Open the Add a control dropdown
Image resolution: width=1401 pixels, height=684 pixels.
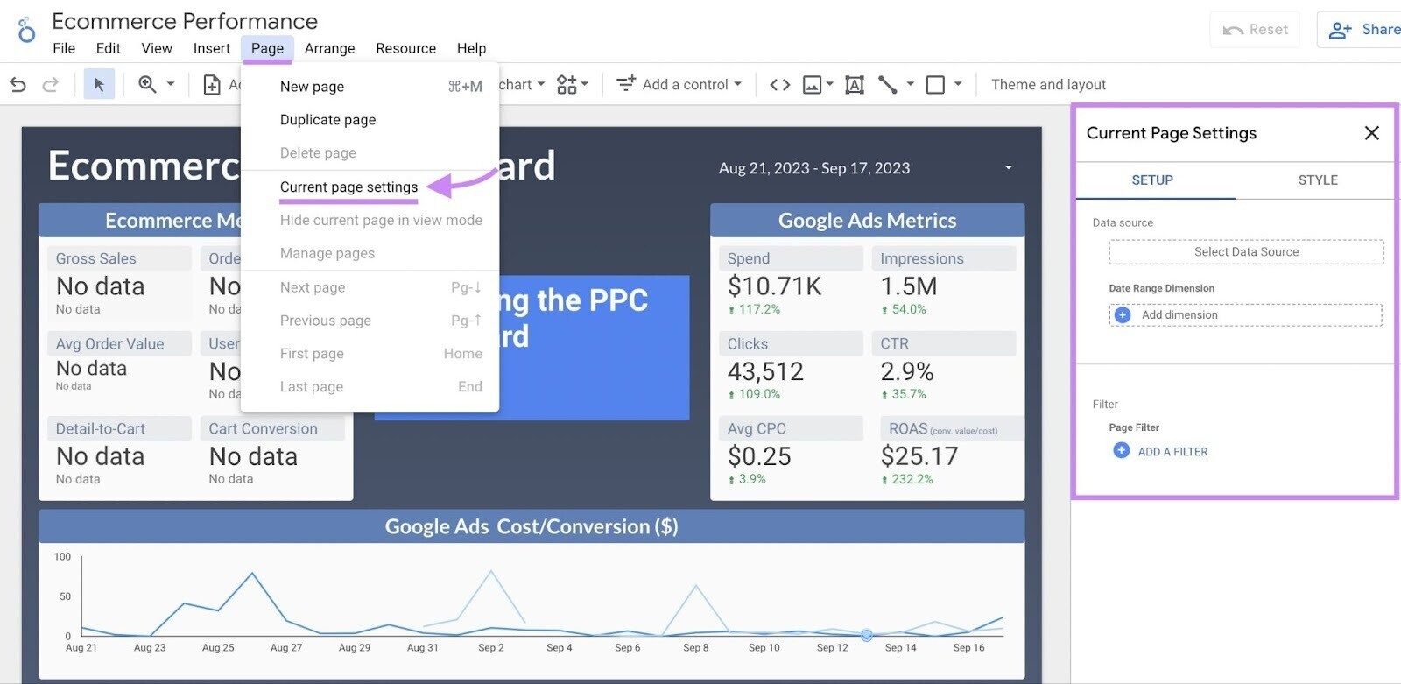tap(679, 85)
